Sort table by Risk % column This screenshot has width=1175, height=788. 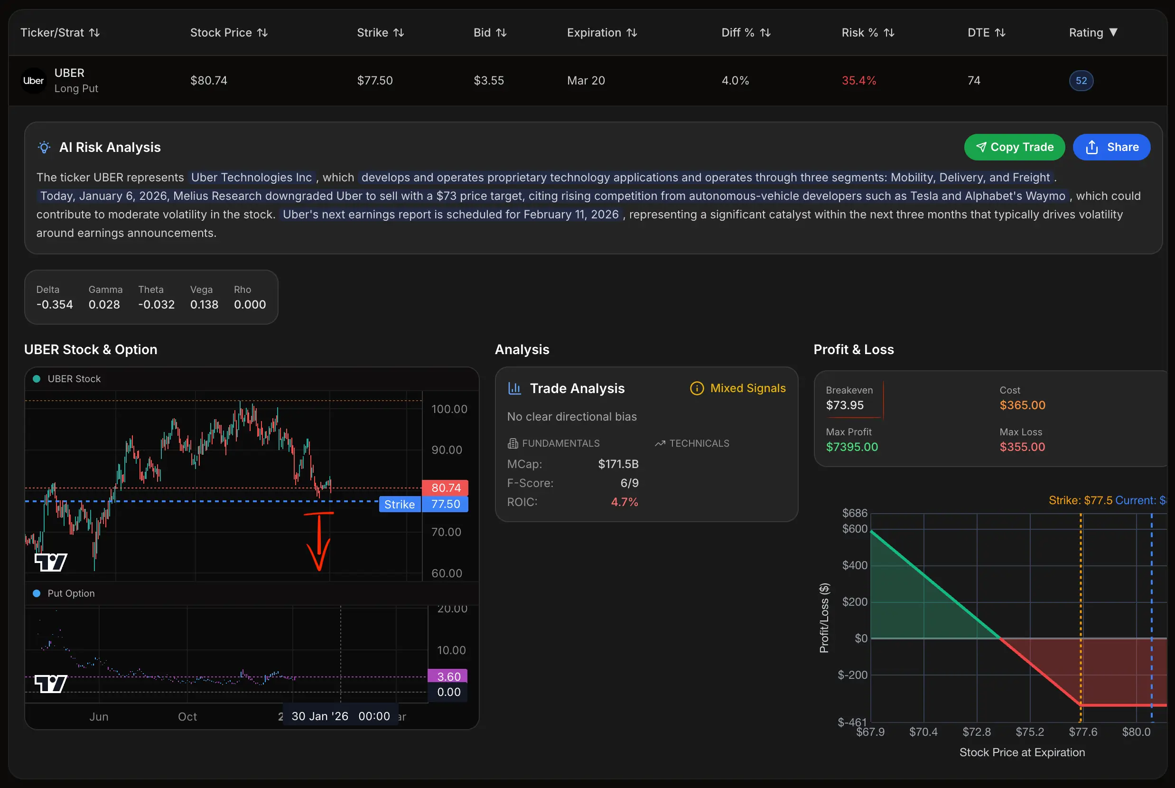[x=868, y=33]
